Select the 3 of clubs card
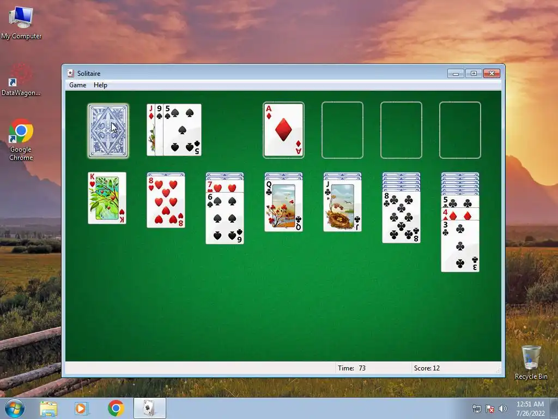Viewport: 558px width, 419px height. click(460, 246)
